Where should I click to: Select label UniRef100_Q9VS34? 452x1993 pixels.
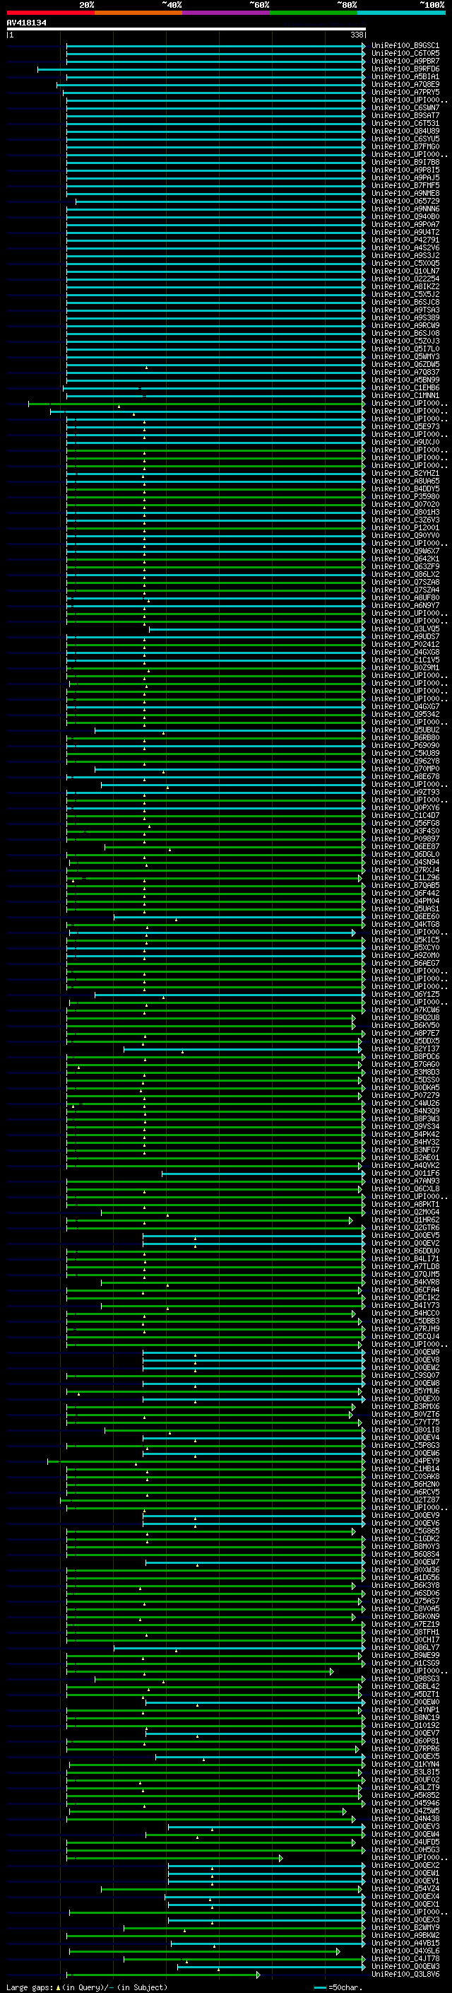[x=405, y=1126]
